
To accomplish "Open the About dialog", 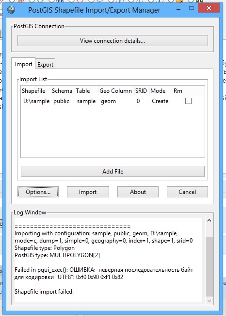I will tap(138, 192).
